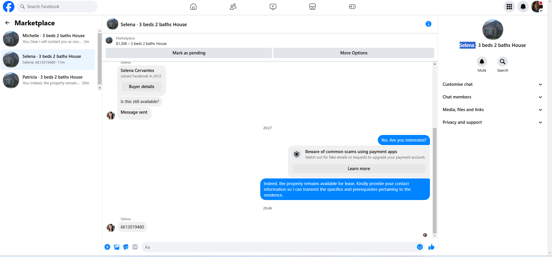Expand Privacy and support section
The image size is (552, 257).
(492, 122)
